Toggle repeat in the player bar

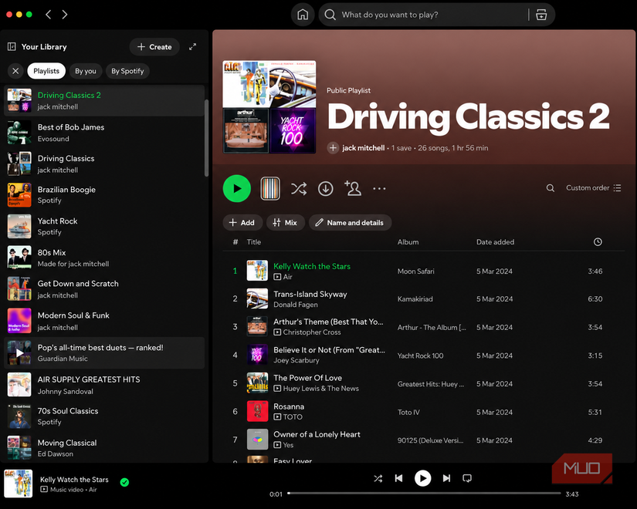467,478
